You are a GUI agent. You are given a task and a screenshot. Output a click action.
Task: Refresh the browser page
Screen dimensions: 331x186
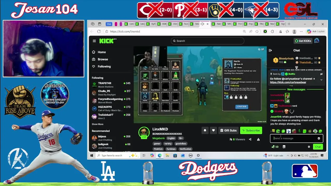pyautogui.click(x=99, y=32)
